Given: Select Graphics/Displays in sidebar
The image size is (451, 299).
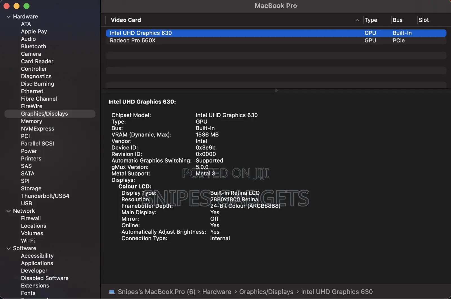Looking at the screenshot, I should (x=50, y=114).
